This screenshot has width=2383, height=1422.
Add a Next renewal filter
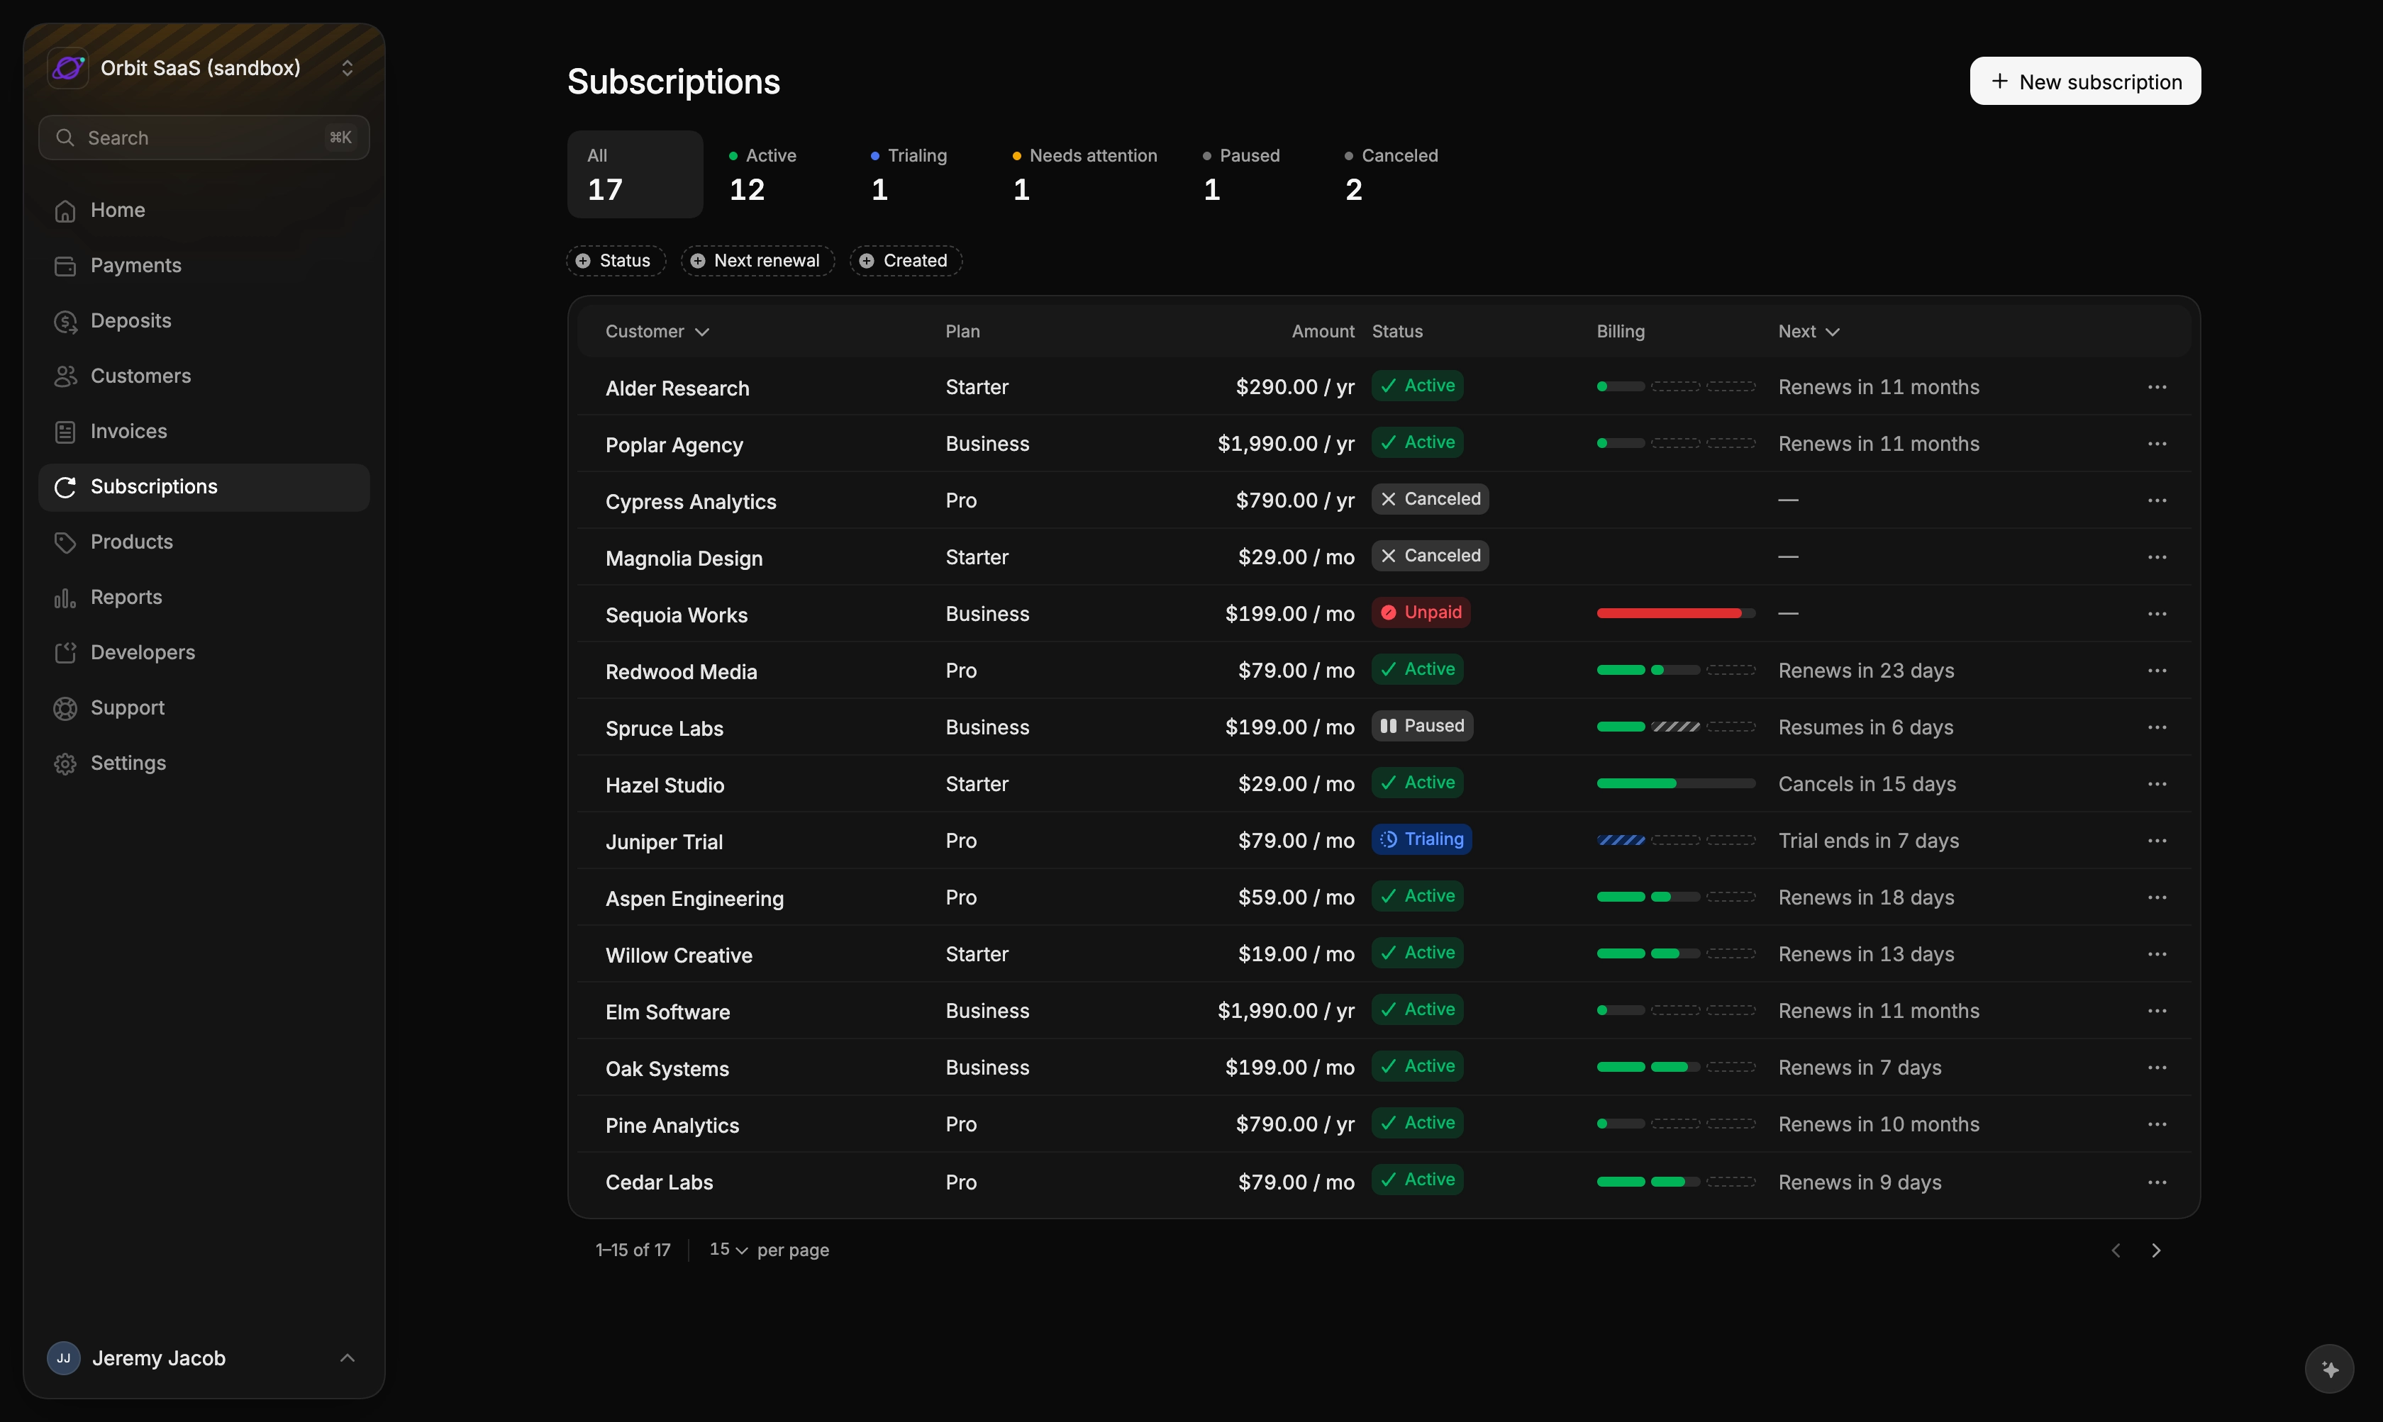click(757, 261)
